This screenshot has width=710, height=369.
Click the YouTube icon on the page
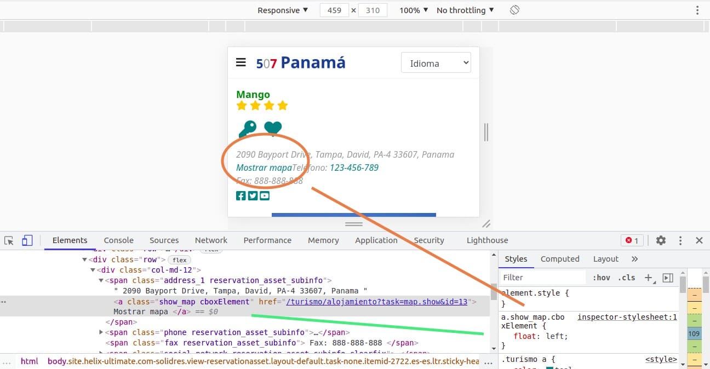pos(265,195)
